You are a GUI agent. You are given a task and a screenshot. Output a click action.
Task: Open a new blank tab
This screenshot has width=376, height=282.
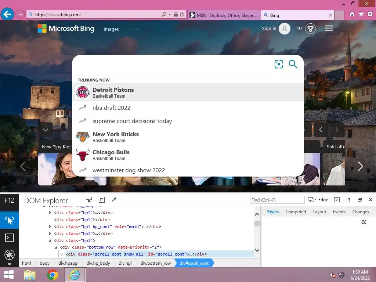coord(339,15)
